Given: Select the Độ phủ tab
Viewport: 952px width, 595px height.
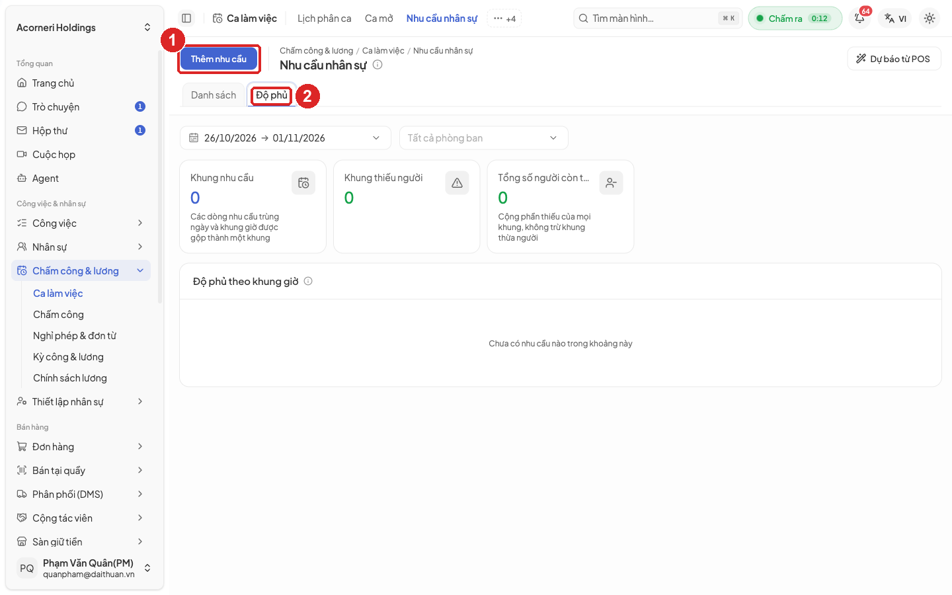Looking at the screenshot, I should 272,95.
